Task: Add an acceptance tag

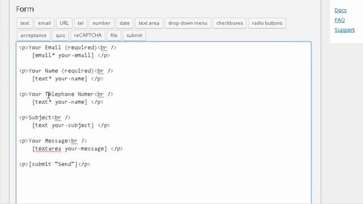Action: click(x=33, y=35)
